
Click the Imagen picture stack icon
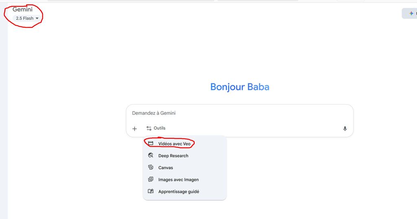pyautogui.click(x=151, y=180)
